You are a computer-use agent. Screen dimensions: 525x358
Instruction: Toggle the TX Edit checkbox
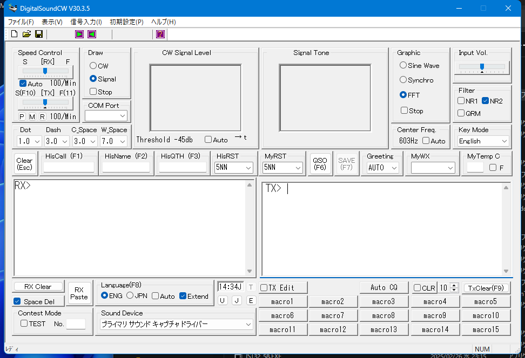tap(264, 288)
